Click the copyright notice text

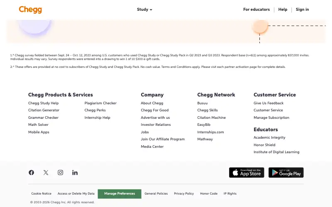coord(62,202)
